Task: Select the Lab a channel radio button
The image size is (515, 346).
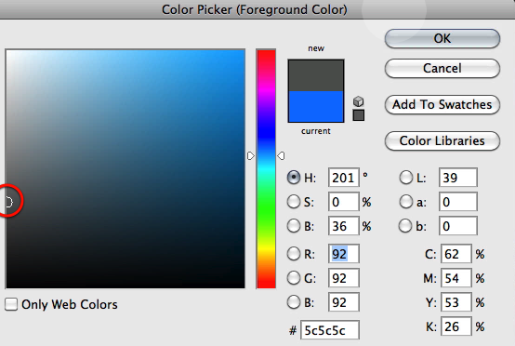Action: [406, 202]
